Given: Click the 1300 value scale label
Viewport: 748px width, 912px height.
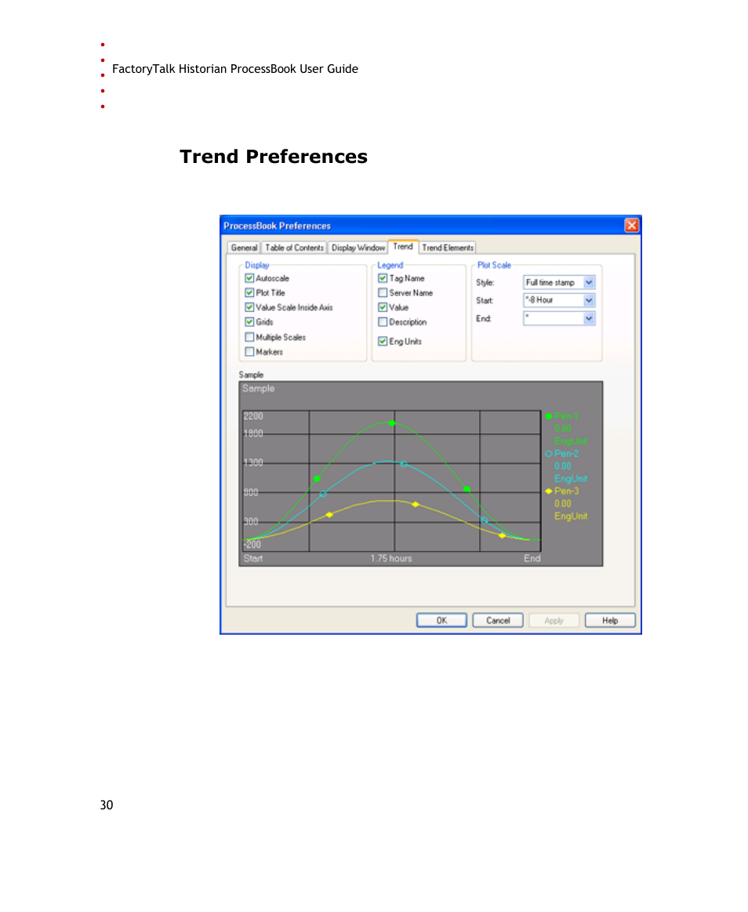Looking at the screenshot, I should coord(253,463).
